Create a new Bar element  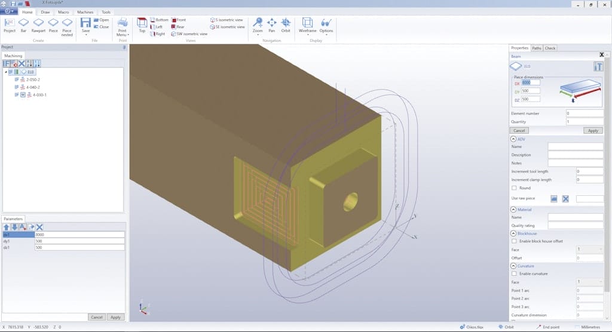(24, 24)
